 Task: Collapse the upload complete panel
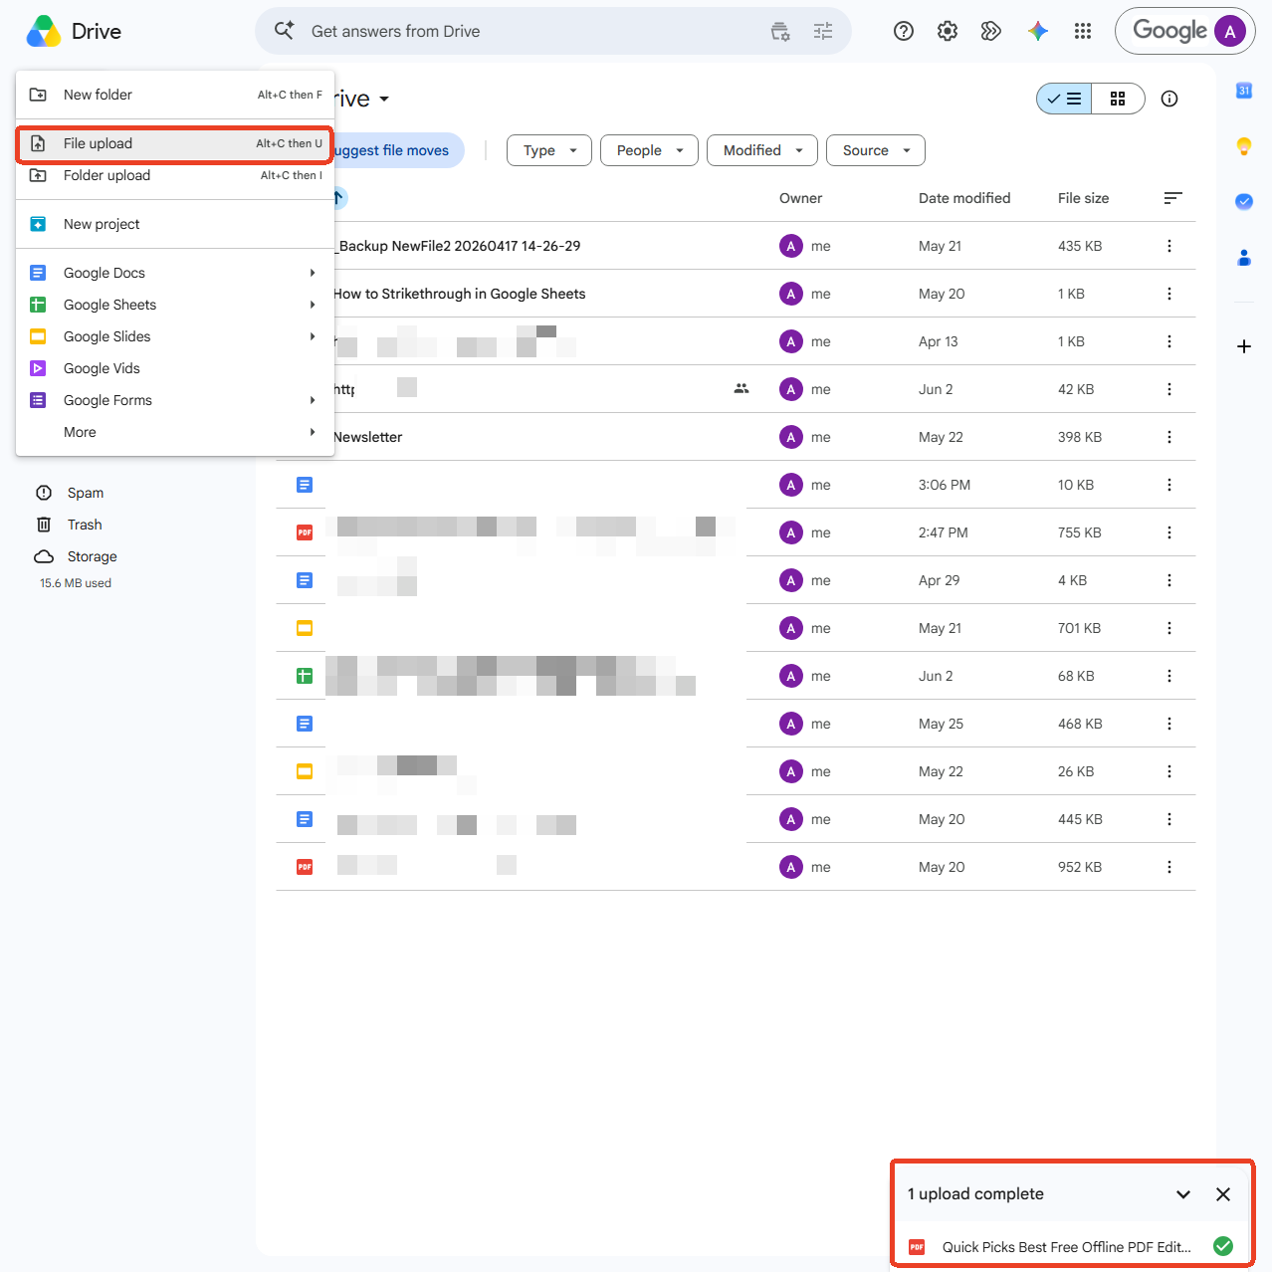tap(1183, 1194)
